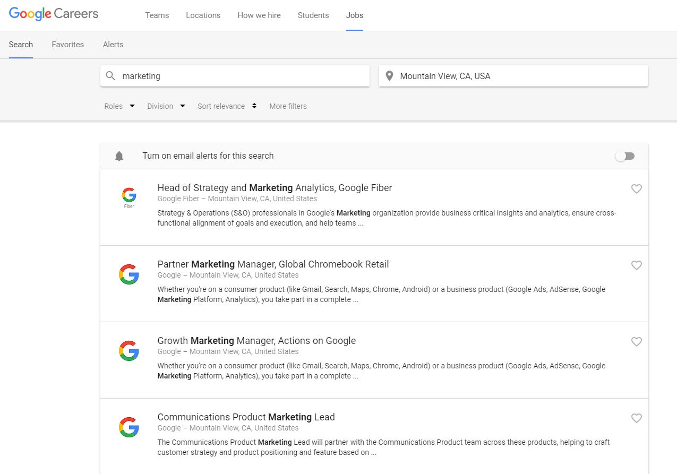Open Communications Product Marketing Lead listing

(x=246, y=417)
